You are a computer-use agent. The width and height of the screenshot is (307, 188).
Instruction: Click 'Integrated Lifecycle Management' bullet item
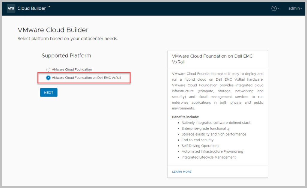tap(209, 157)
